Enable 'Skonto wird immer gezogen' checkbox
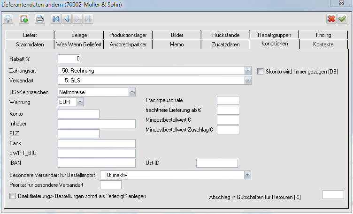This screenshot has width=353, height=214. (x=261, y=72)
